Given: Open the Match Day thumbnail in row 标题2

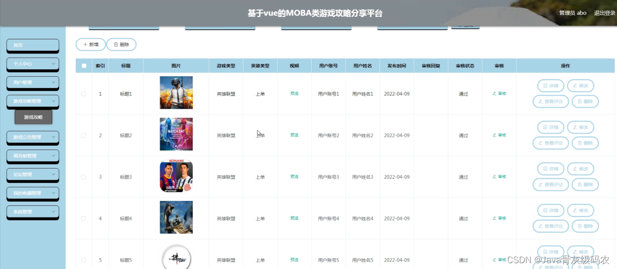Looking at the screenshot, I should click(x=176, y=134).
